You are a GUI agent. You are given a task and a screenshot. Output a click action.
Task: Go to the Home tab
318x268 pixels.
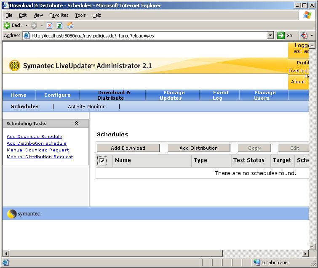pyautogui.click(x=19, y=95)
